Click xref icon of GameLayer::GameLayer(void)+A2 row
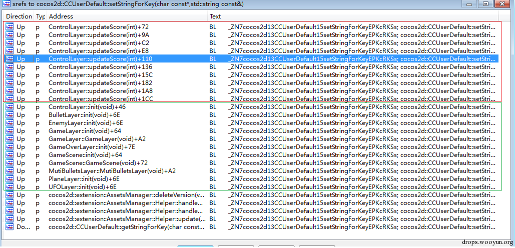 point(9,139)
